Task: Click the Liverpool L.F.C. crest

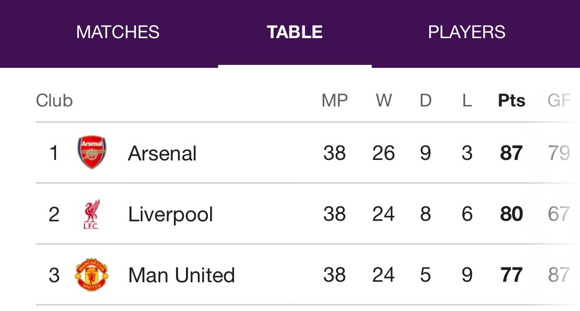Action: 91,214
